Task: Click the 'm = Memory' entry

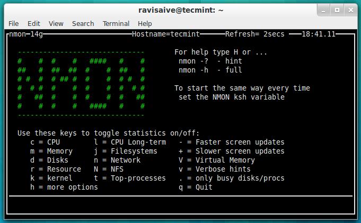Action: coord(51,151)
